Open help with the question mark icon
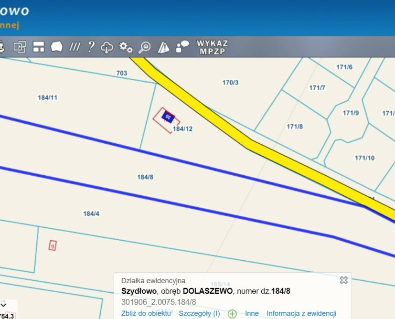Screen dimensions: 395x319 pyautogui.click(x=91, y=47)
